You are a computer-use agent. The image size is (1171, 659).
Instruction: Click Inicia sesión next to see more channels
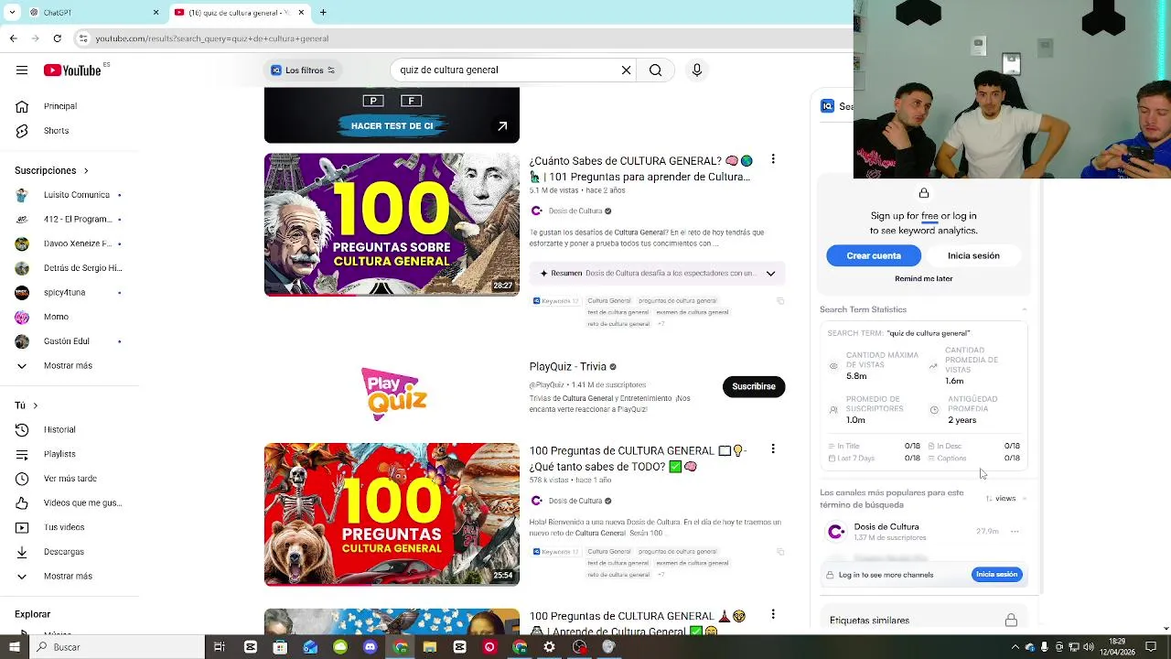point(996,575)
